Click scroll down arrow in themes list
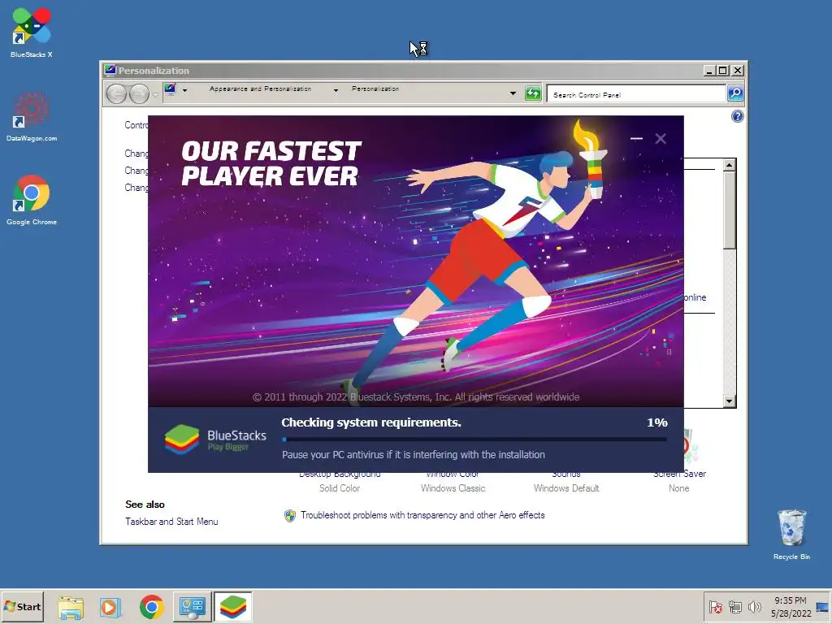832x624 pixels. pyautogui.click(x=730, y=401)
